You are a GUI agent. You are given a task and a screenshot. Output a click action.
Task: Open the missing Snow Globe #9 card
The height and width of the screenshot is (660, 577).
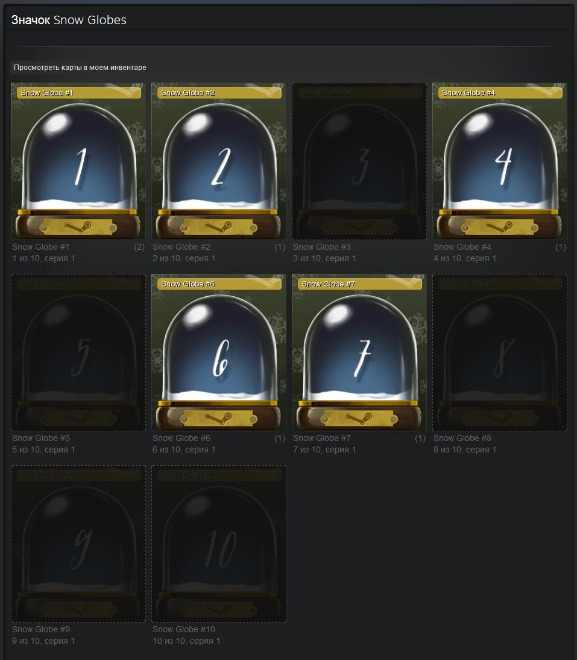78,544
